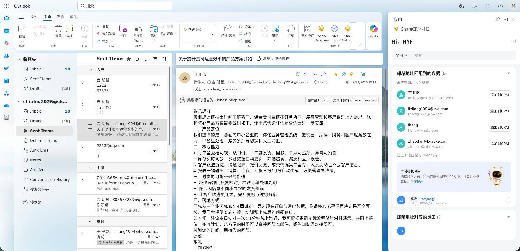Open the app launcher grid icon
The image size is (520, 251).
(x=6, y=6)
